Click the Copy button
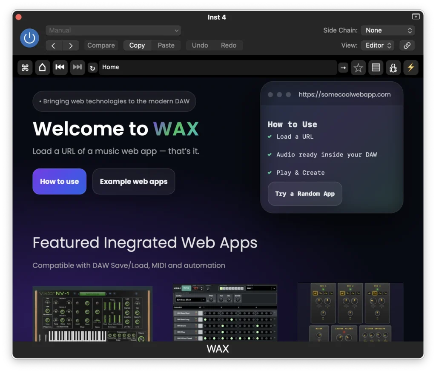Viewport: 436px width, 373px height. click(137, 46)
